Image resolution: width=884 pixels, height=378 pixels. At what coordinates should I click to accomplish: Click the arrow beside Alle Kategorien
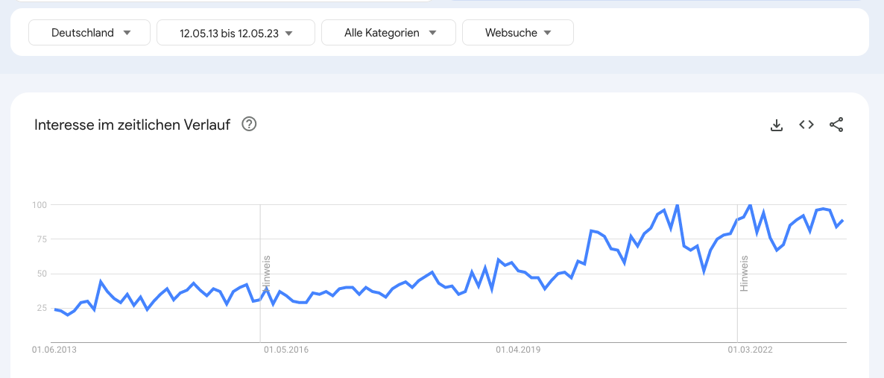(432, 33)
